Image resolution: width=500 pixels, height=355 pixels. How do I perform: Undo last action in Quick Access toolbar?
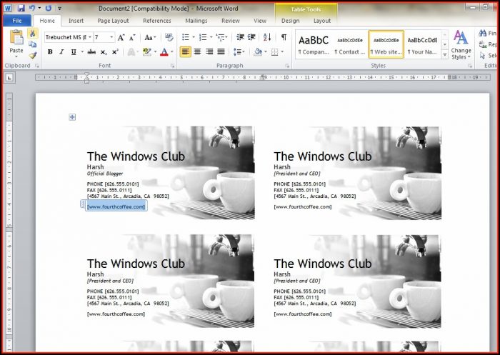point(32,9)
